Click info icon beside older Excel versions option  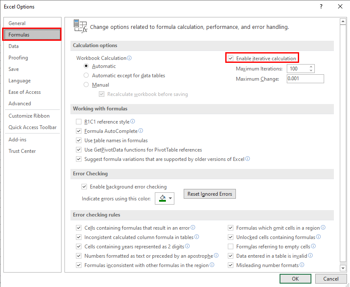(x=247, y=159)
